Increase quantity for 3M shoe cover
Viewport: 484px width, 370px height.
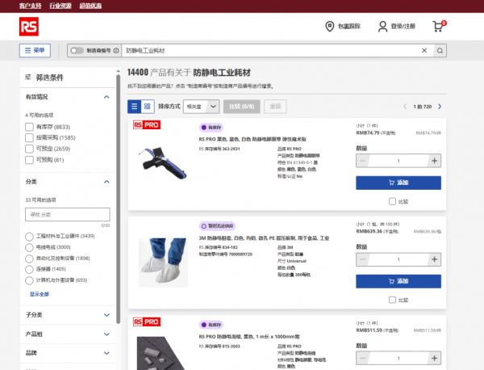[x=434, y=259]
